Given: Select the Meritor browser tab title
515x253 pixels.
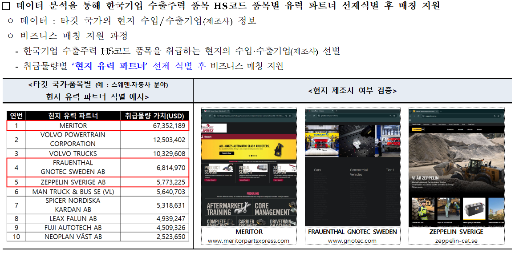Looking at the screenshot, I should click(217, 111).
